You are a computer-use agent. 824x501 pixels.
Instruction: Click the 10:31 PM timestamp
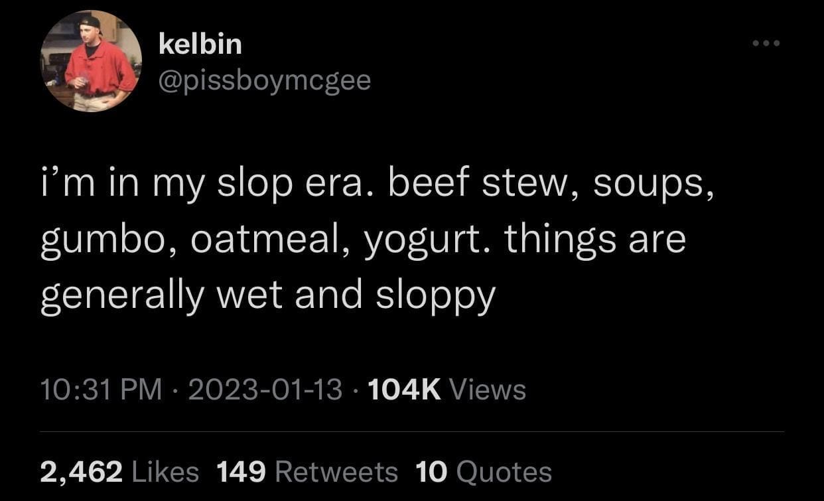point(101,389)
